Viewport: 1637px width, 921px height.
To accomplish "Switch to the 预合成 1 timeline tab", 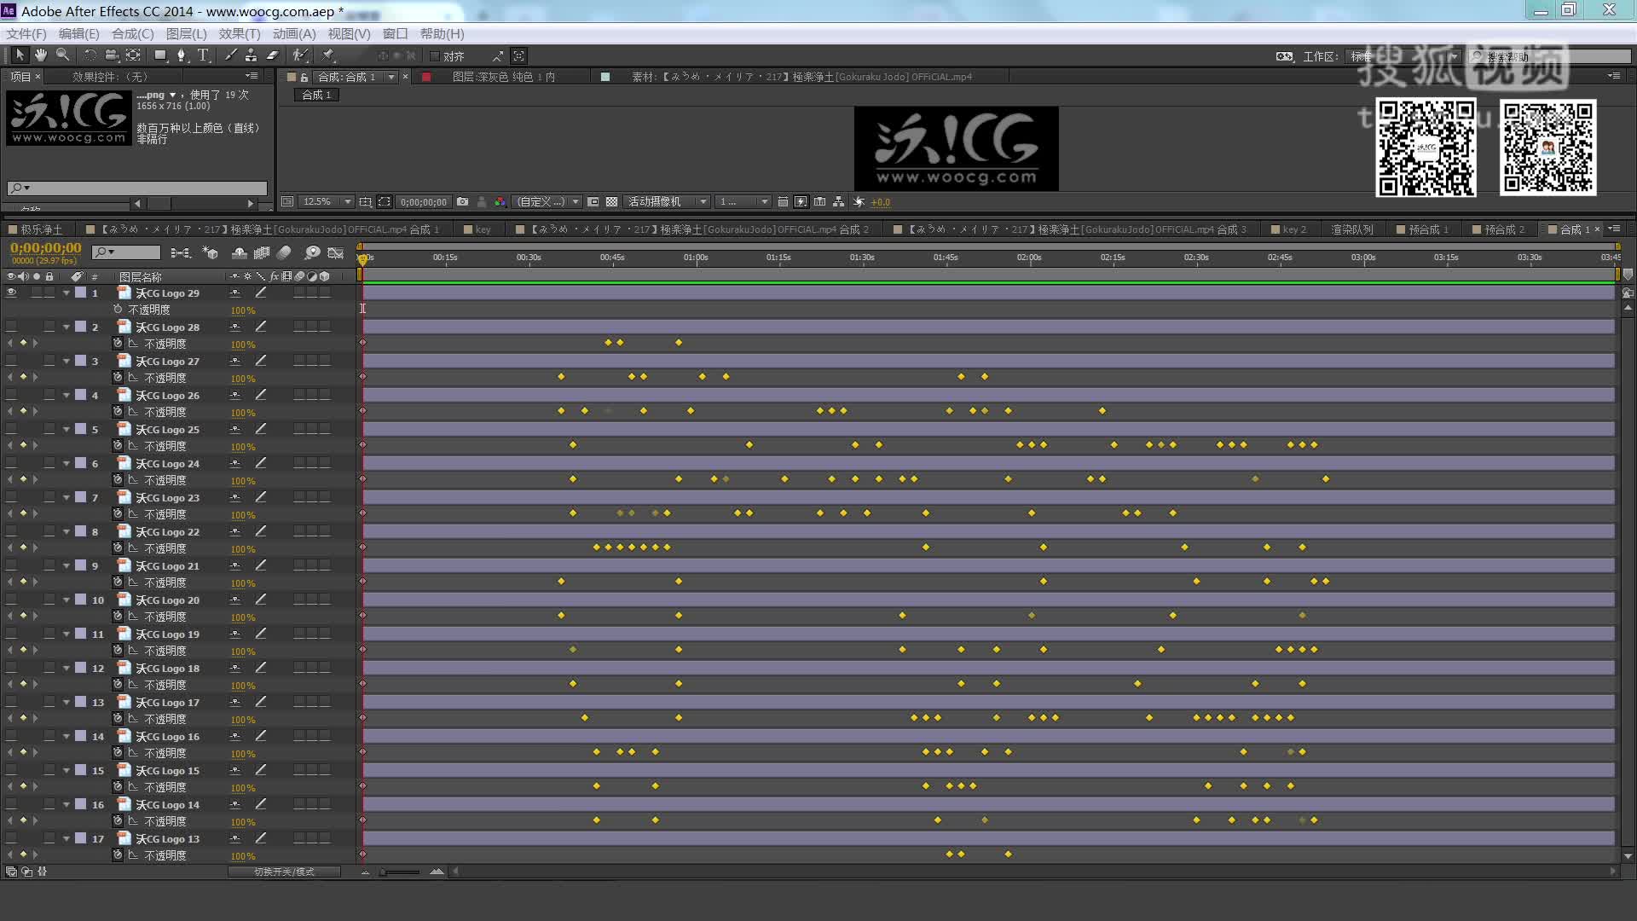I will tap(1423, 229).
